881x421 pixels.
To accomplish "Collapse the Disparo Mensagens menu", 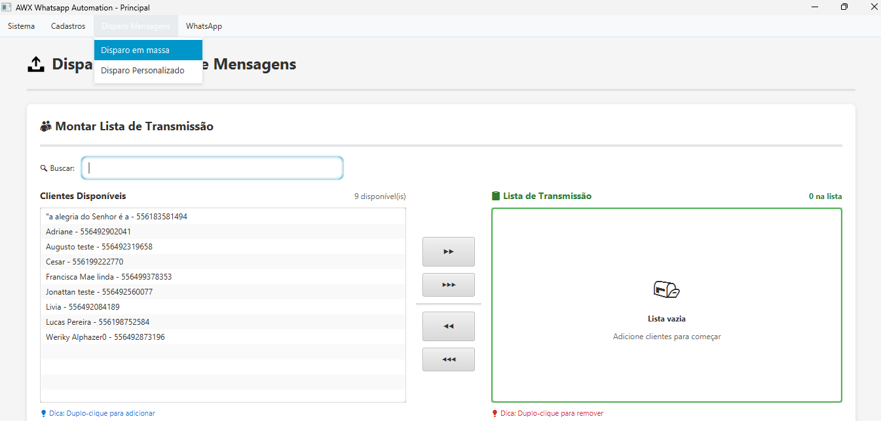I will [136, 26].
